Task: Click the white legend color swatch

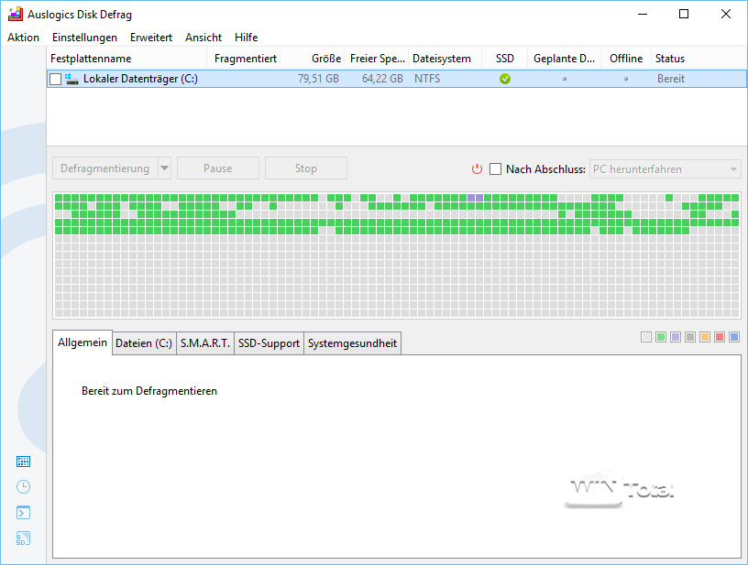Action: (x=646, y=337)
